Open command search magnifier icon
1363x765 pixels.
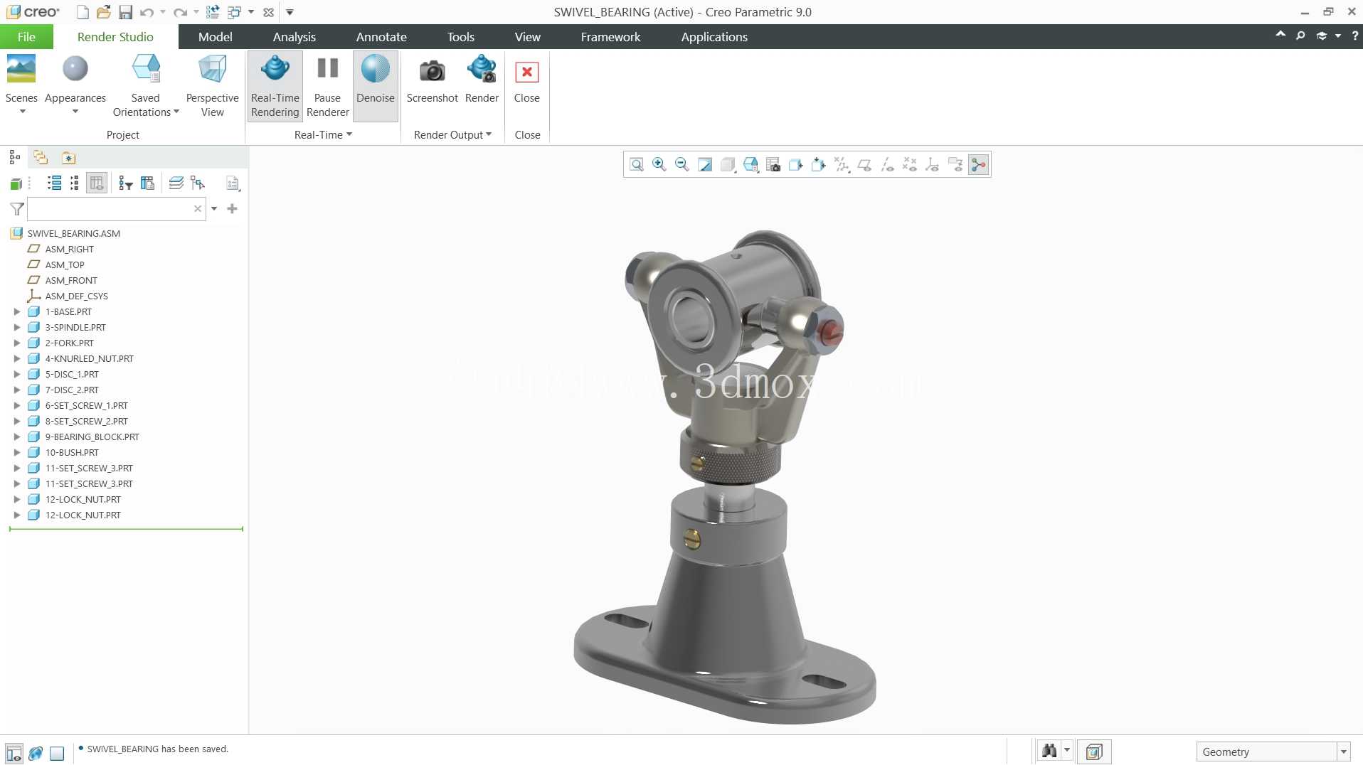pos(1300,36)
